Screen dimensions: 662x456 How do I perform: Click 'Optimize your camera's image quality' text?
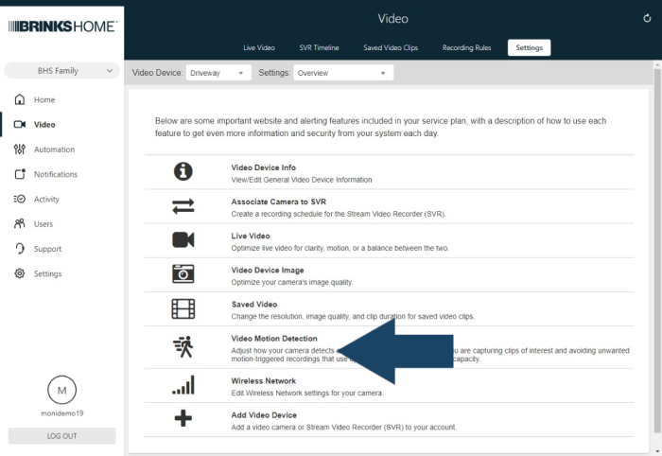291,283
